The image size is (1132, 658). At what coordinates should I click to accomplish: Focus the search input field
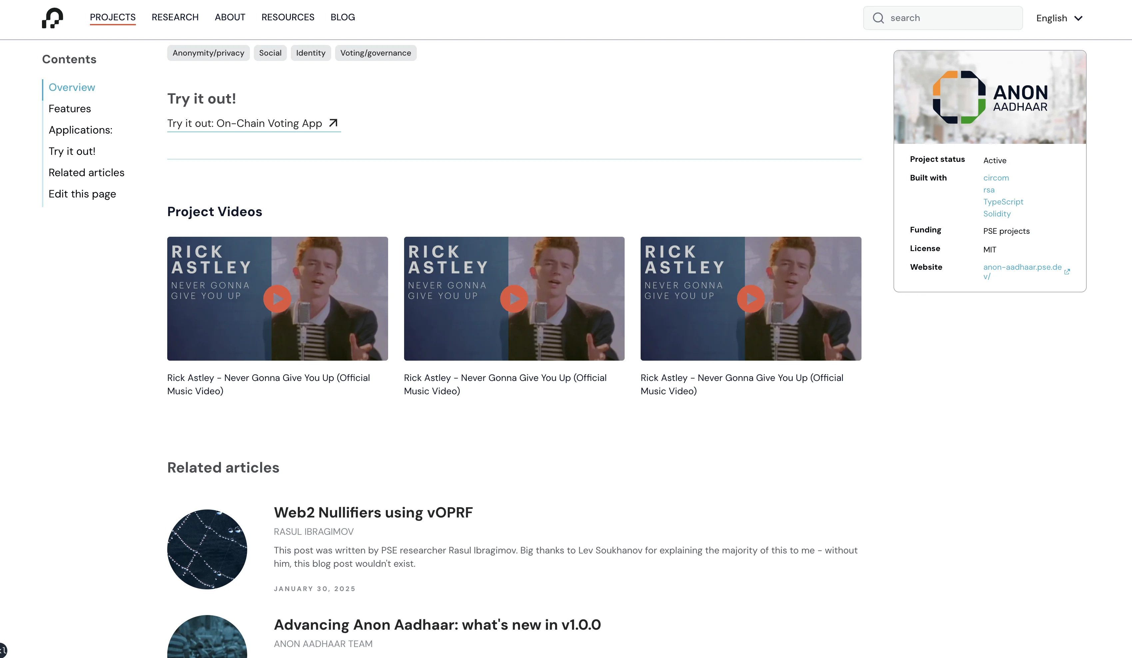tap(952, 18)
